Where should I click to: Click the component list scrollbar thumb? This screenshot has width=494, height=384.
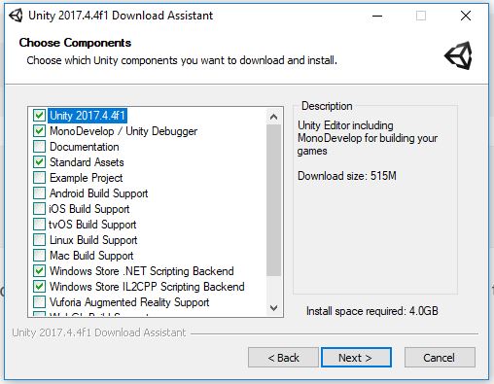(x=273, y=200)
